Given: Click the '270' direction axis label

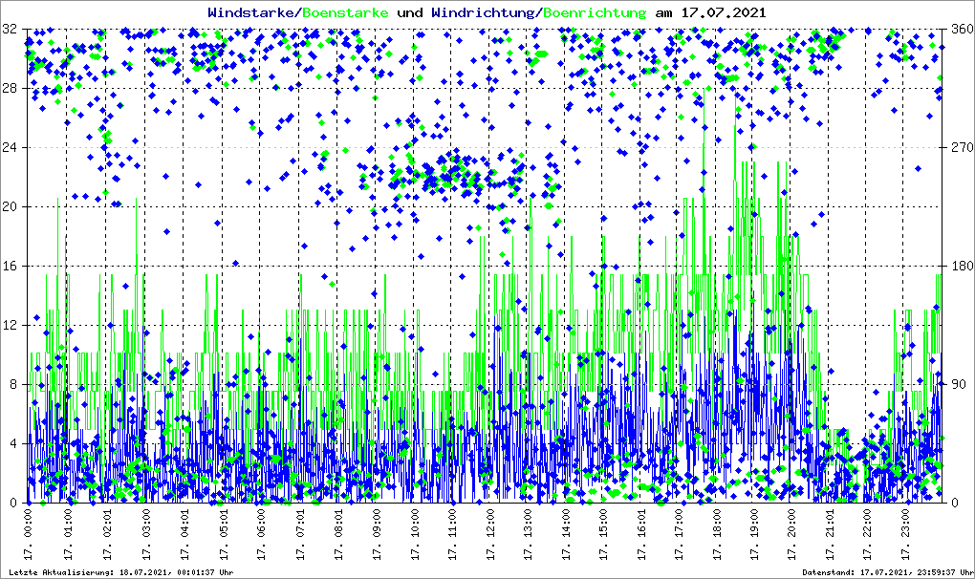Looking at the screenshot, I should point(962,147).
